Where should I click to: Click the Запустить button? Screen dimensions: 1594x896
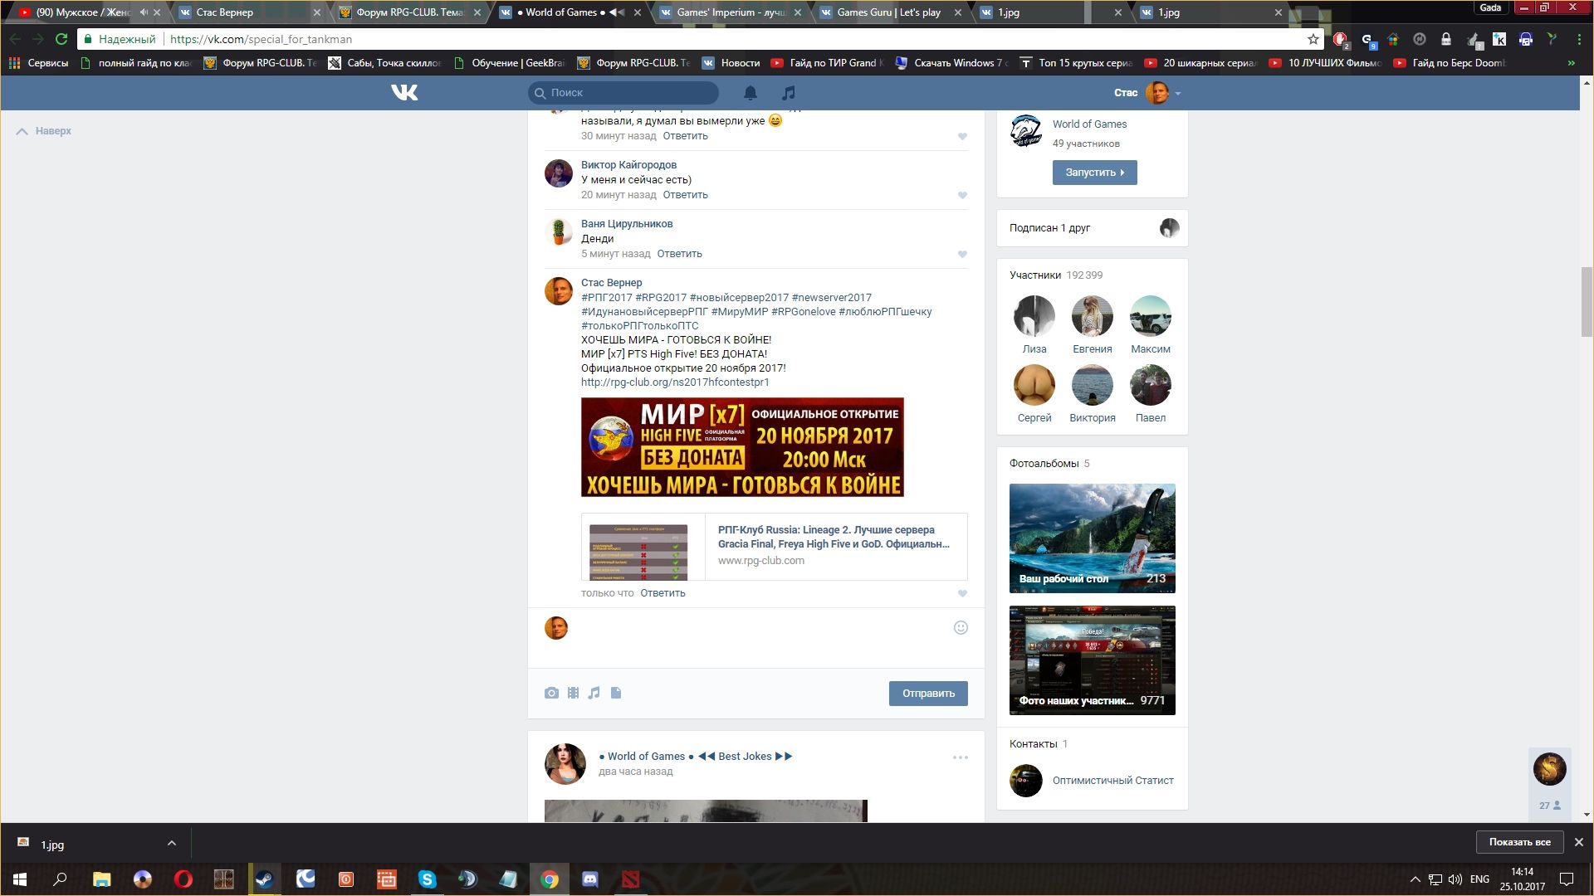click(1094, 173)
